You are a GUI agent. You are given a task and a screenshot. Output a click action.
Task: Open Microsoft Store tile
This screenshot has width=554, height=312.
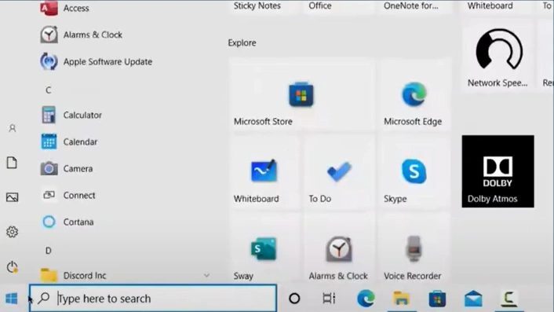(x=301, y=95)
